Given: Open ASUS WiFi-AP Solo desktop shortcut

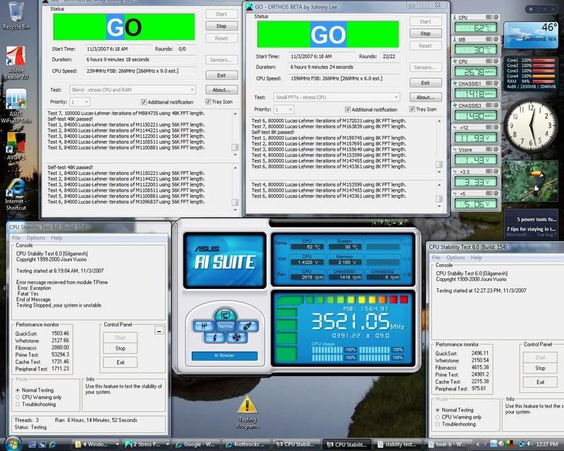Looking at the screenshot, I should (16, 106).
